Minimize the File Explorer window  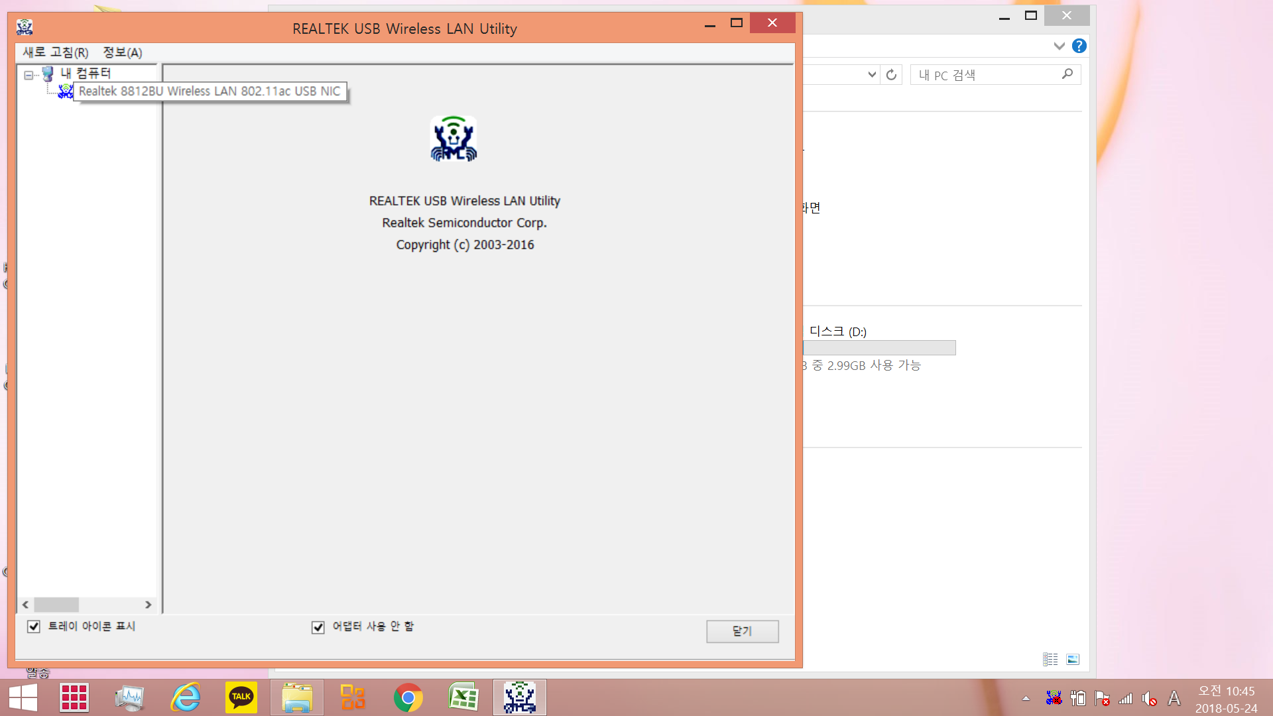(1004, 16)
